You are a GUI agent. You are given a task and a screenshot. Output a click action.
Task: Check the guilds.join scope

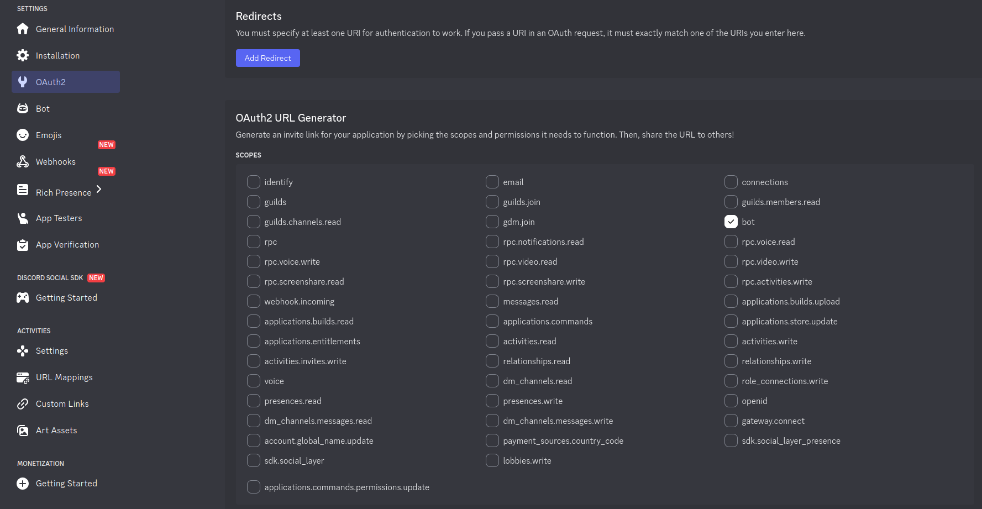(492, 202)
